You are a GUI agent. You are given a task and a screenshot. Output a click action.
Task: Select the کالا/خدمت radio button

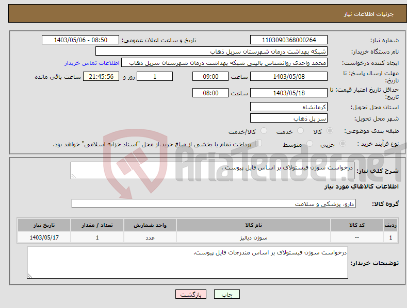pyautogui.click(x=264, y=131)
